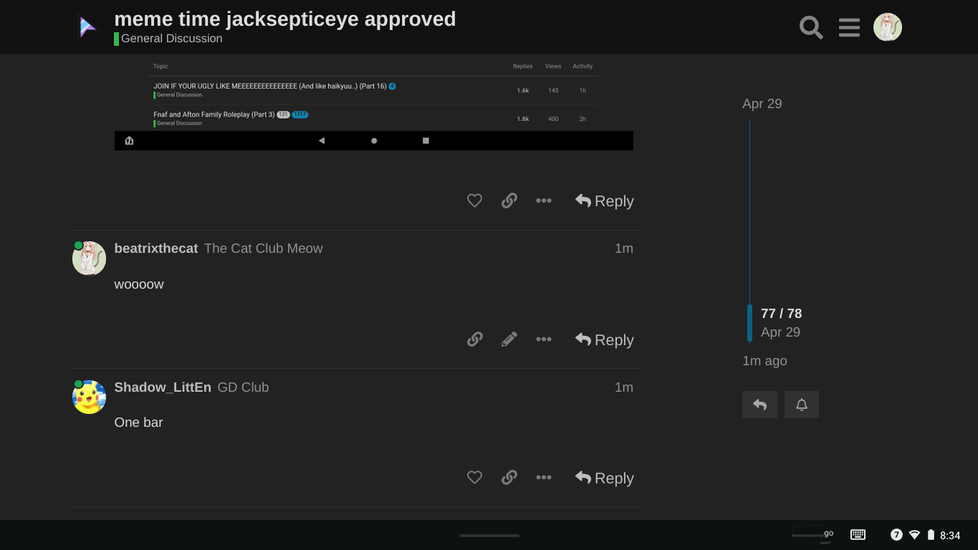Viewport: 978px width, 550px height.
Task: Open the hamburger menu in header
Action: click(x=849, y=28)
